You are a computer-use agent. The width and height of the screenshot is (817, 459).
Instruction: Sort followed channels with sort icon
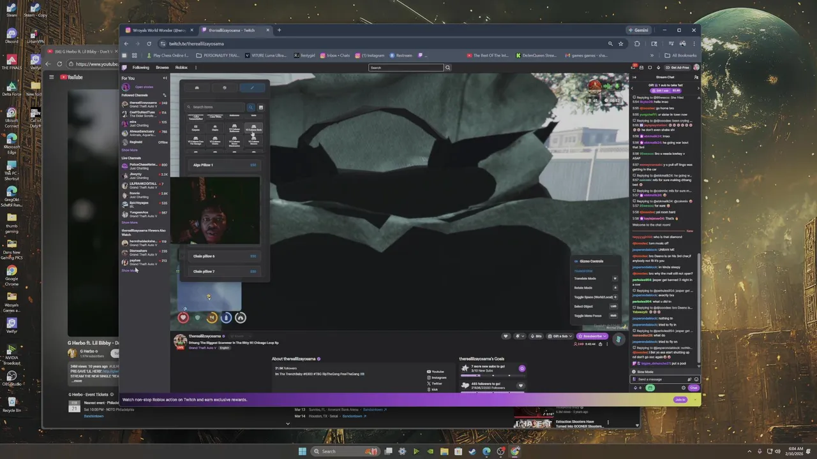(x=164, y=95)
